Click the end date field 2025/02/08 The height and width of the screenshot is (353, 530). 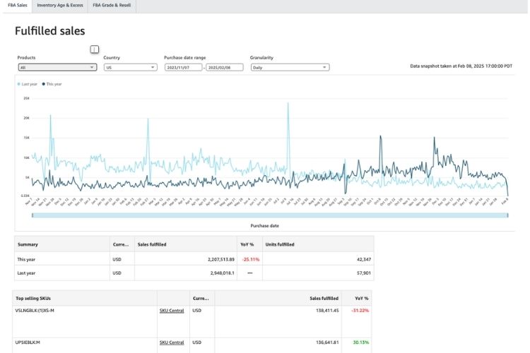[x=224, y=67]
